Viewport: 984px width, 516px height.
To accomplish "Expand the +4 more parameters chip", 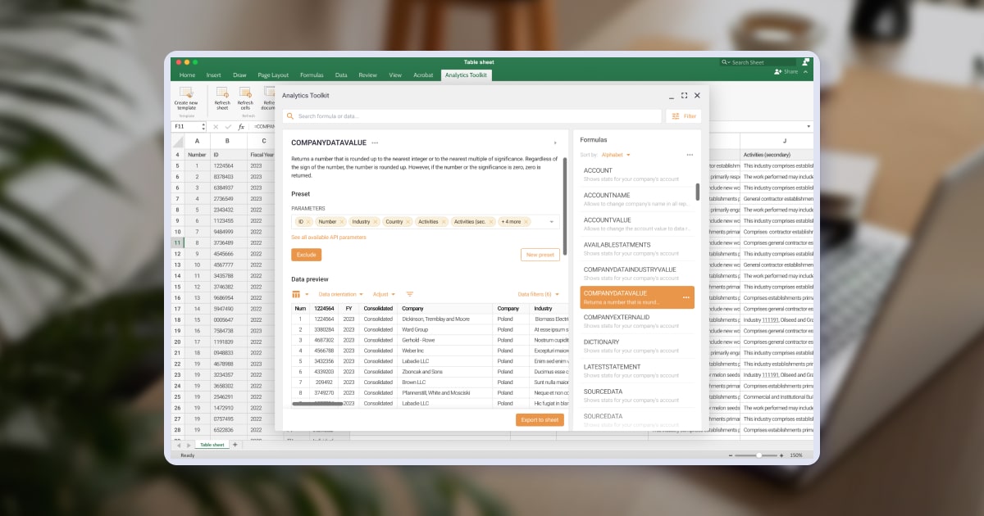I will click(x=512, y=222).
